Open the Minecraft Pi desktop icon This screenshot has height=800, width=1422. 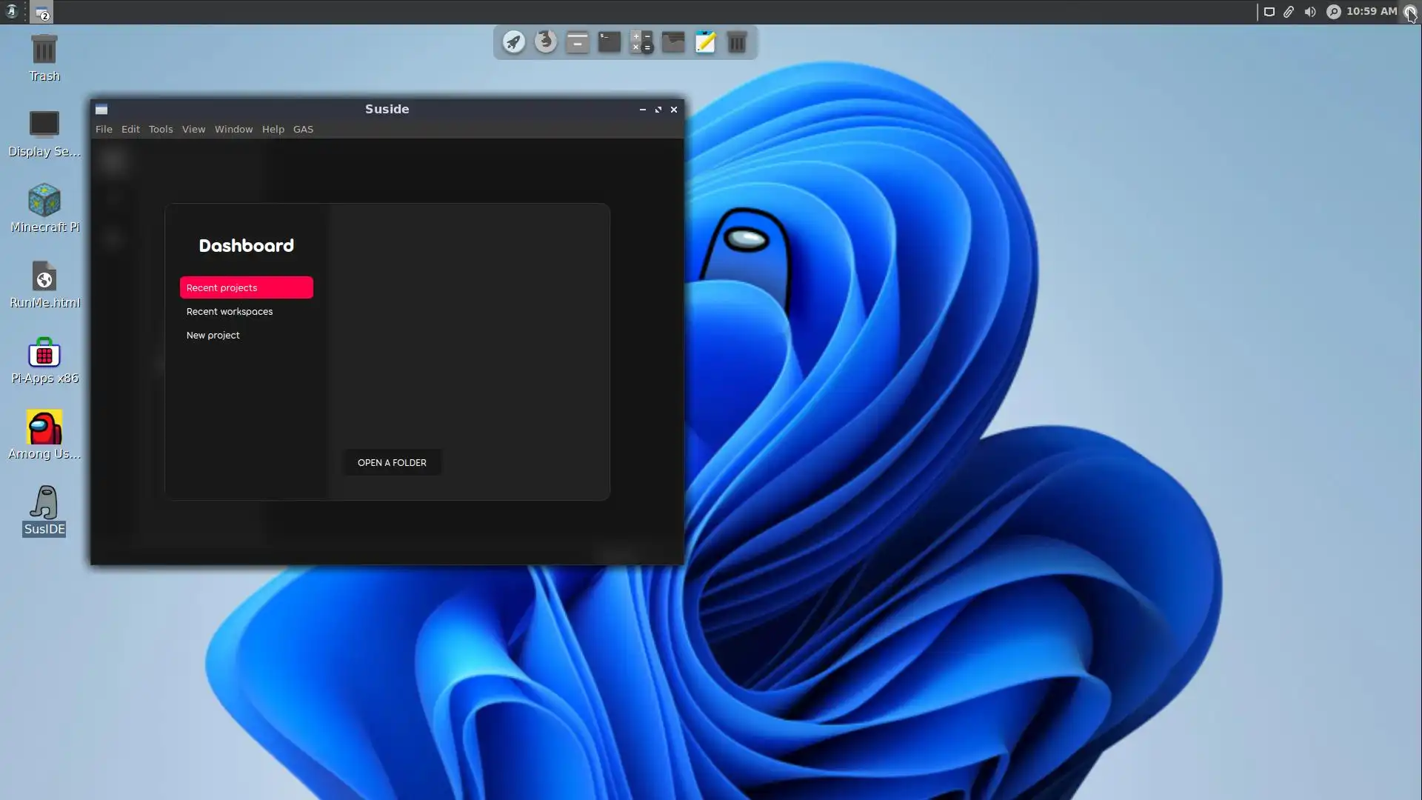click(44, 208)
